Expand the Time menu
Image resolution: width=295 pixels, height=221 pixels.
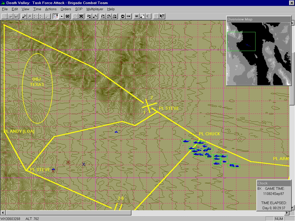click(37, 9)
